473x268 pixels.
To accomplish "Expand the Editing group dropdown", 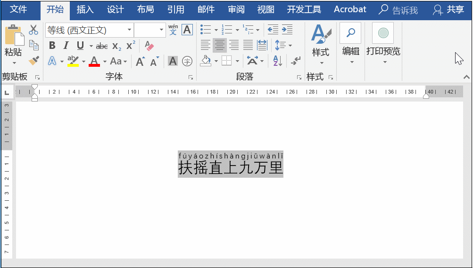I will click(x=352, y=62).
